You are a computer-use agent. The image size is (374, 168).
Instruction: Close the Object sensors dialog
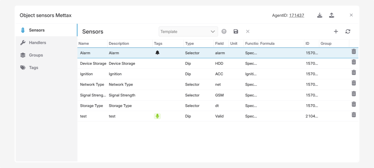click(351, 15)
